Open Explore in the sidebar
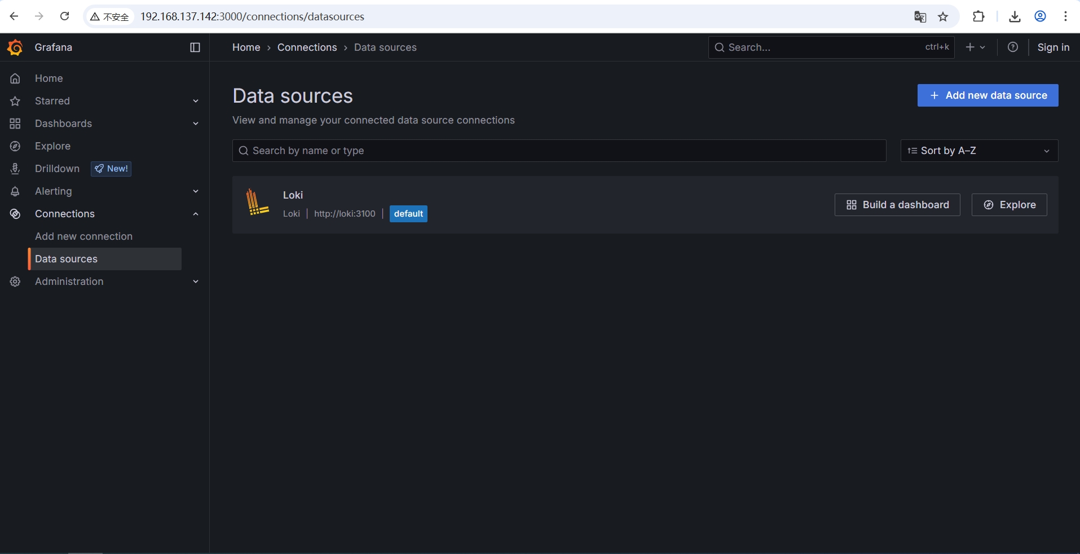This screenshot has height=554, width=1080. point(52,146)
